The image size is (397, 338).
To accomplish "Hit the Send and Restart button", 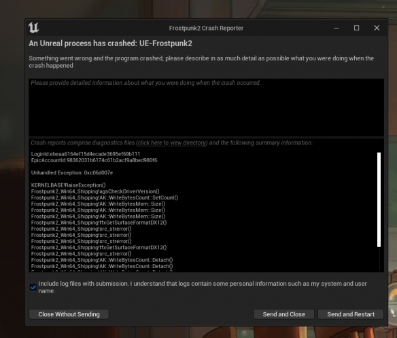I will [351, 314].
